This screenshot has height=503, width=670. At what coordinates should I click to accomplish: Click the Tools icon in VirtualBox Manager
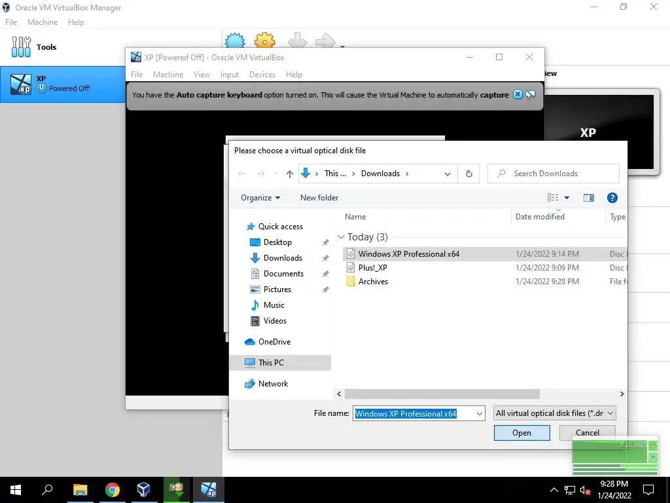(x=21, y=47)
